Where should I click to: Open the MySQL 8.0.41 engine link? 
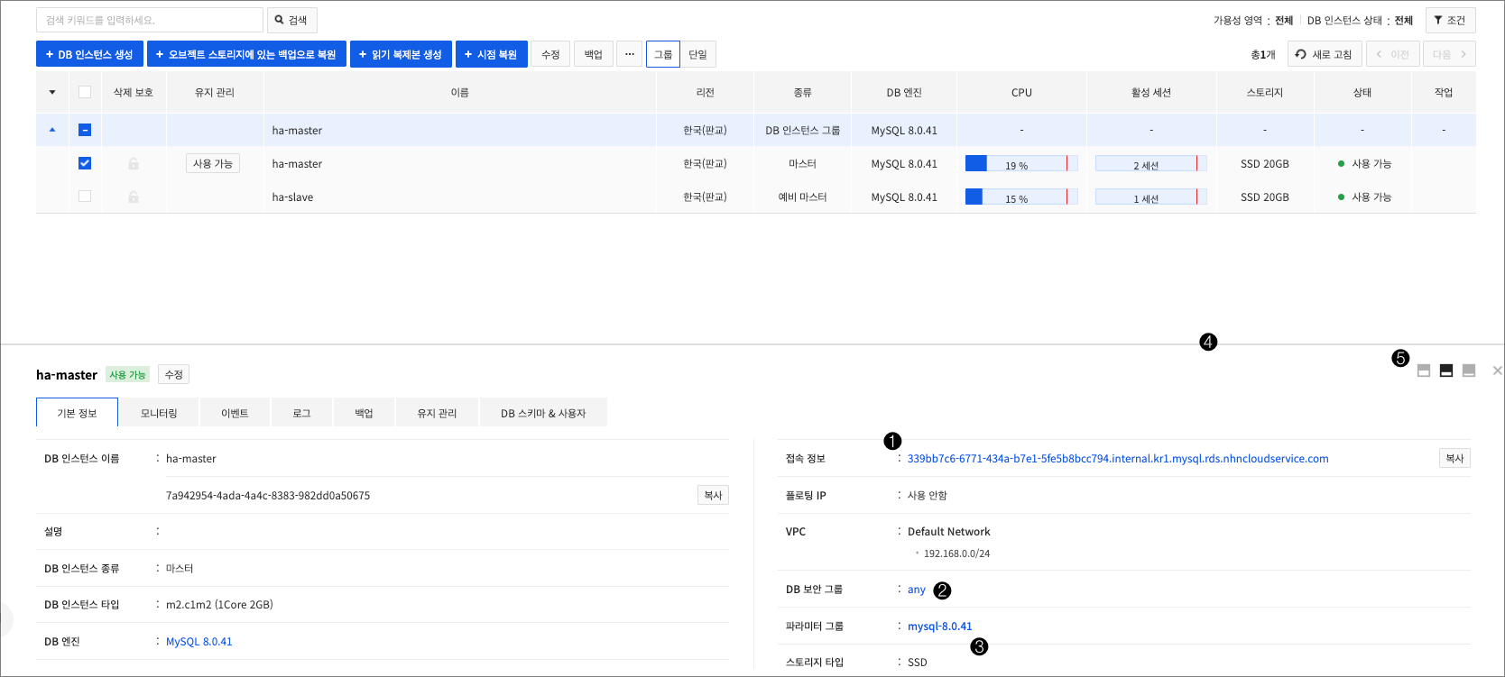coord(199,642)
